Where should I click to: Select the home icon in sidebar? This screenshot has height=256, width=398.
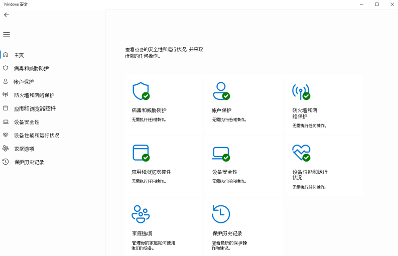coord(6,55)
